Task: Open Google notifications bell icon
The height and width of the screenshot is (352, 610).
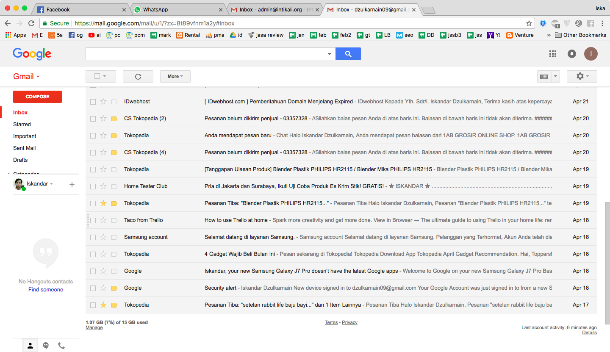Action: pyautogui.click(x=572, y=54)
